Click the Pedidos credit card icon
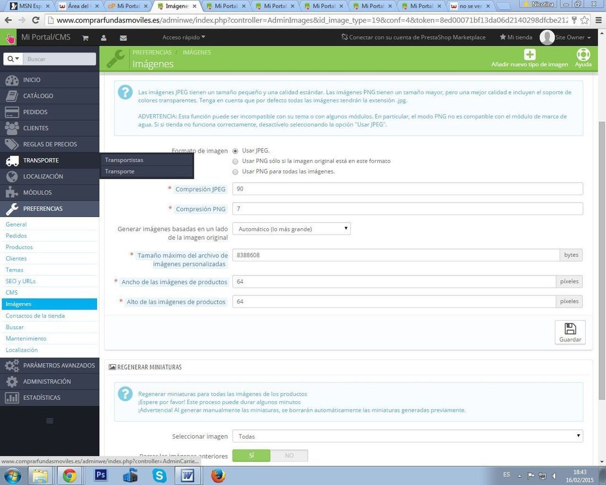 (12, 112)
